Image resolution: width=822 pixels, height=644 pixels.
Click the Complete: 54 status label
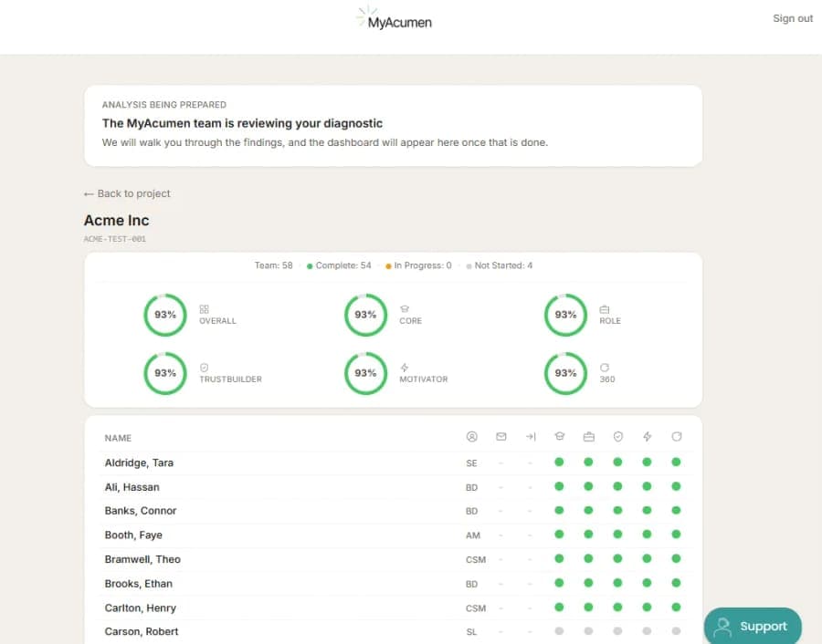click(339, 265)
